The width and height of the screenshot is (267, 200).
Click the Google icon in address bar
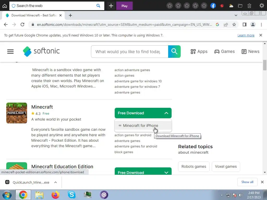click(217, 24)
